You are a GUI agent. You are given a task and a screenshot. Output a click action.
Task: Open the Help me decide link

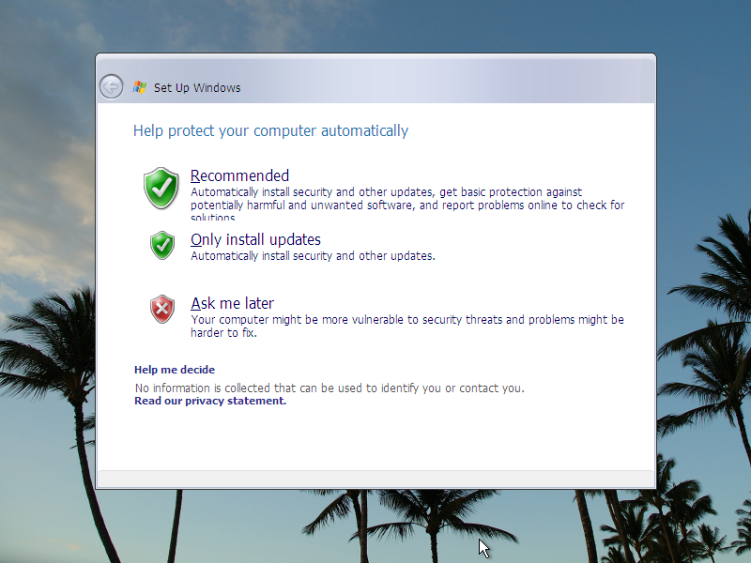tap(175, 370)
